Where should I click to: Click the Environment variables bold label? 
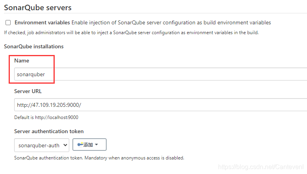point(42,23)
